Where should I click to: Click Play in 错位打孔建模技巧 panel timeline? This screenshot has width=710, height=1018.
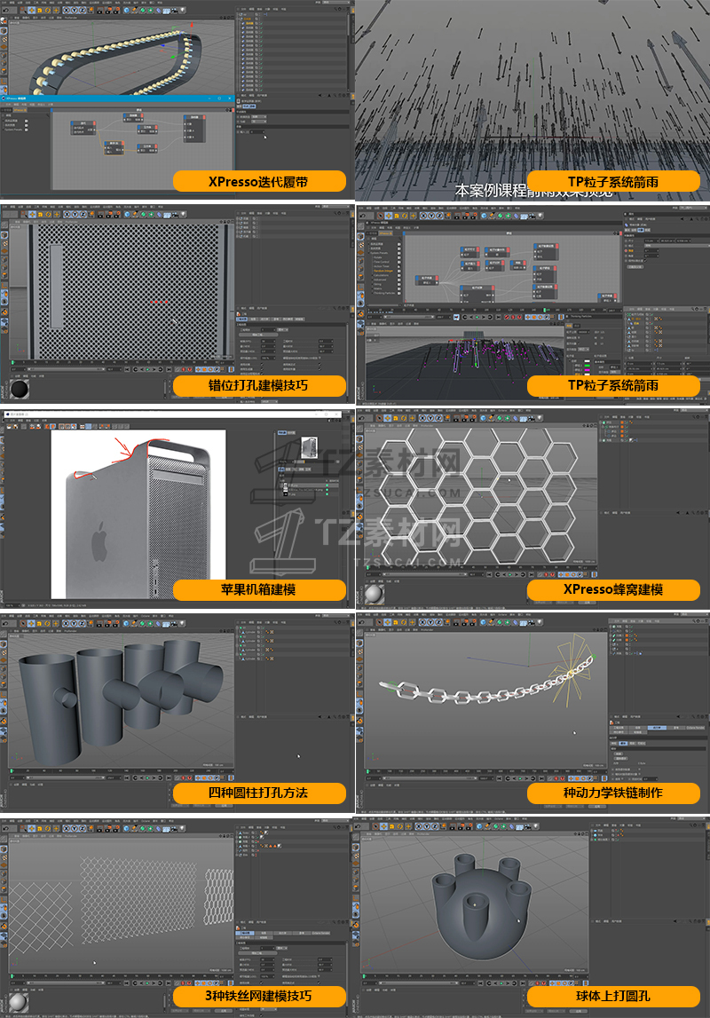[147, 369]
